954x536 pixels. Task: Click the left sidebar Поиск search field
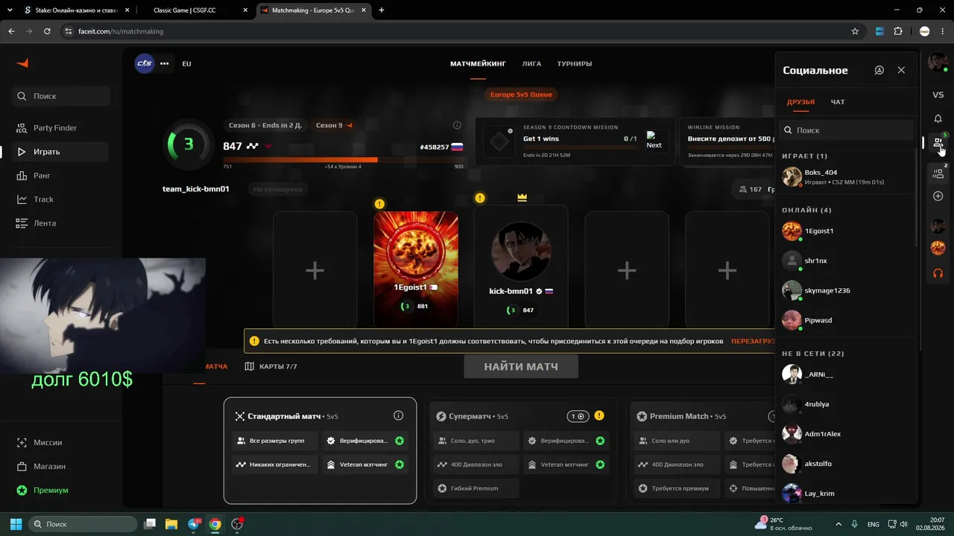[x=61, y=96]
